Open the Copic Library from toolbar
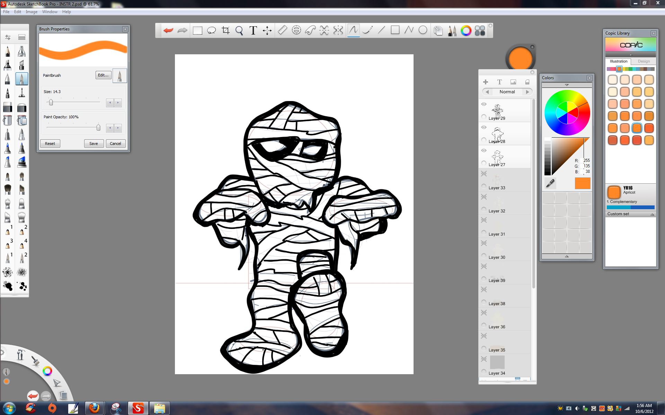The image size is (665, 415). (480, 30)
